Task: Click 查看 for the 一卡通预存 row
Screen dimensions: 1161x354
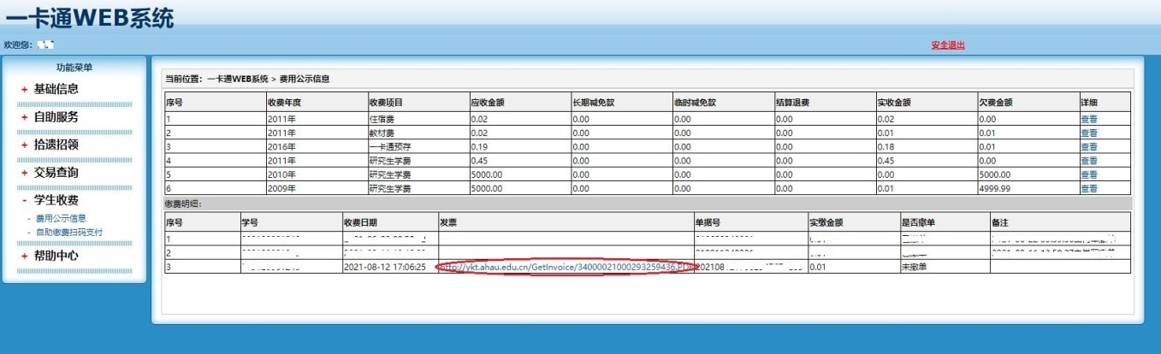Action: [x=1088, y=147]
